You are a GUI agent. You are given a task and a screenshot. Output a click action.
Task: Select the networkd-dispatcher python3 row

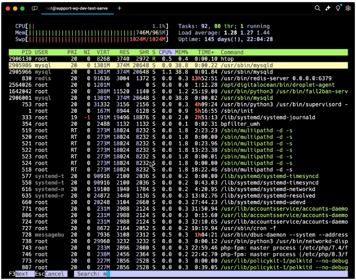178,242
